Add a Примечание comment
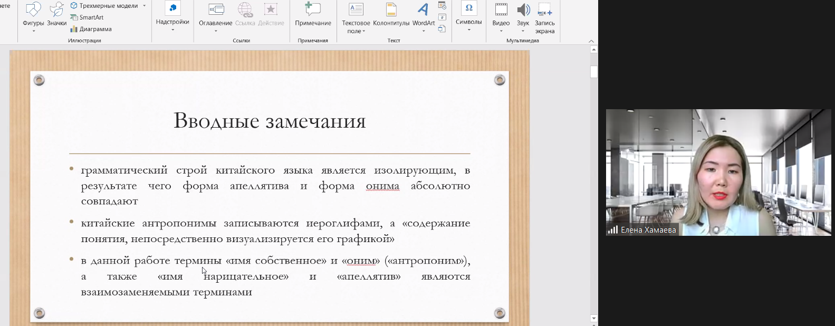Image resolution: width=835 pixels, height=326 pixels. [313, 15]
